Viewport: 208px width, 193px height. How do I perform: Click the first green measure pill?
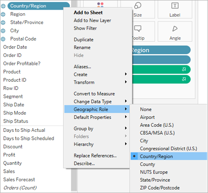pos(161,69)
